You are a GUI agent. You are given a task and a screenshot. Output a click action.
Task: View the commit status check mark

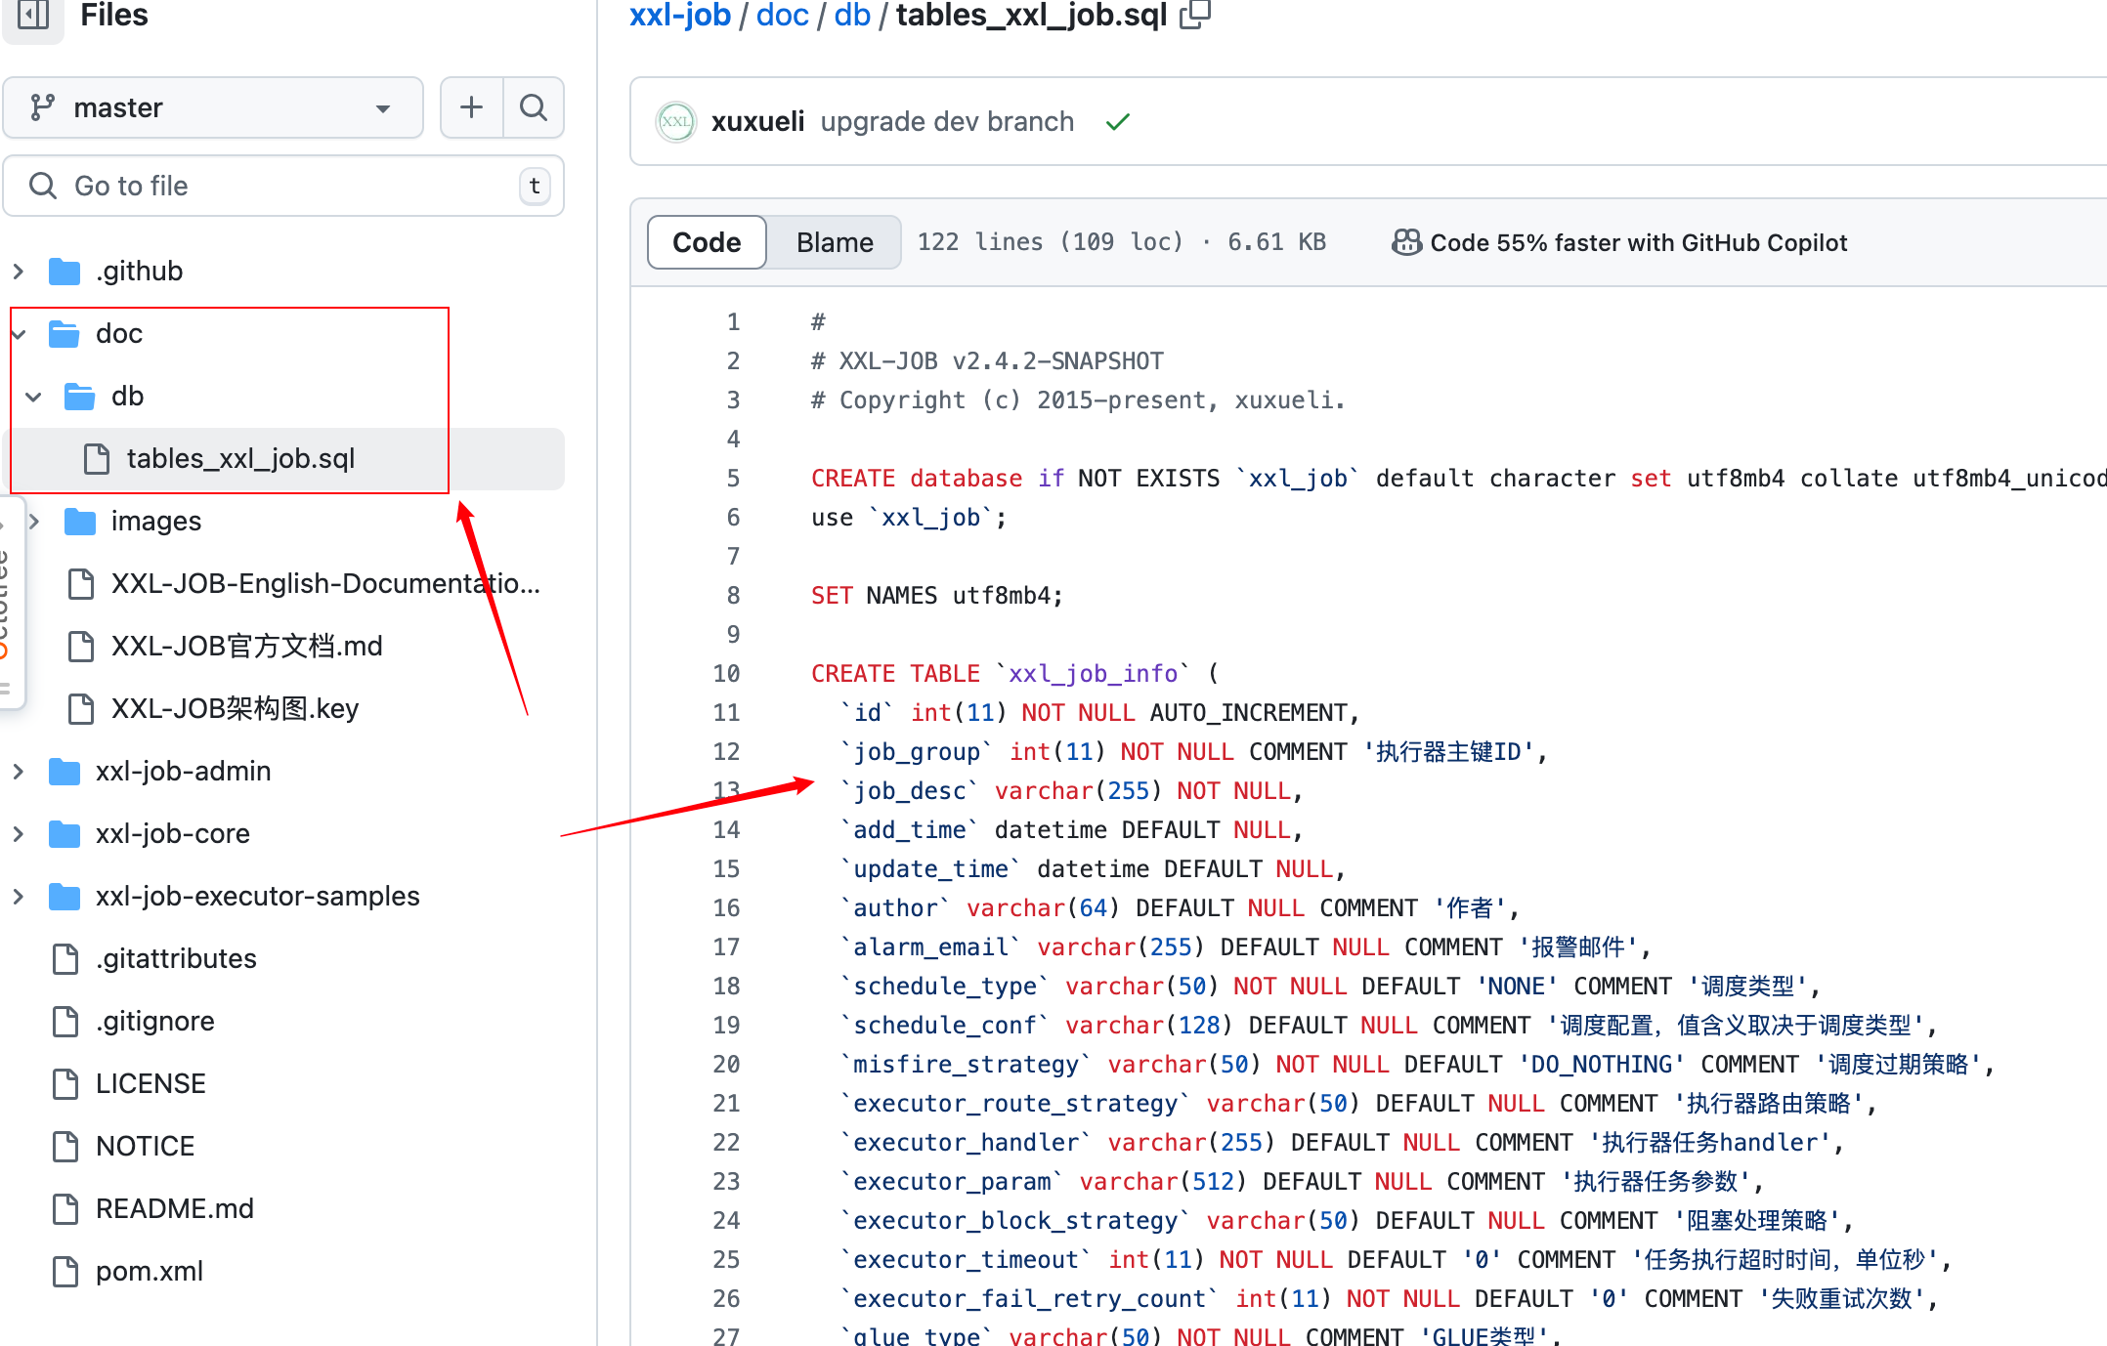tap(1118, 122)
